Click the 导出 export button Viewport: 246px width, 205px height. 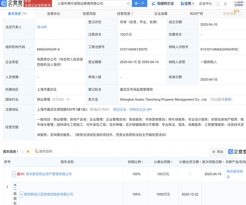pyautogui.click(x=218, y=152)
